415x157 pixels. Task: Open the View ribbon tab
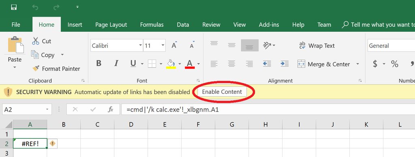pyautogui.click(x=240, y=25)
